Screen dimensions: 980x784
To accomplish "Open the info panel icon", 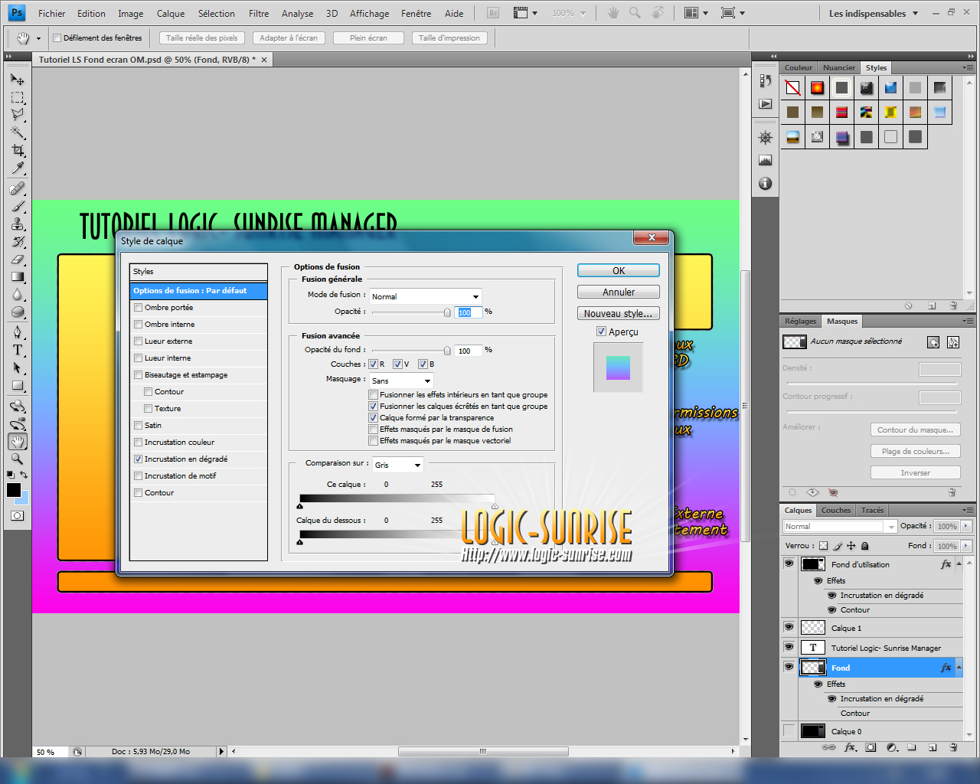I will point(765,184).
